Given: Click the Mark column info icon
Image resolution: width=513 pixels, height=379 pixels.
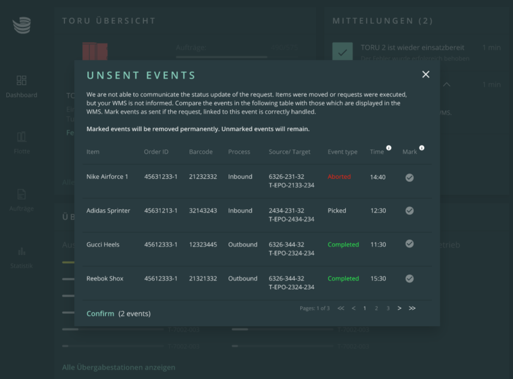Looking at the screenshot, I should [x=422, y=148].
